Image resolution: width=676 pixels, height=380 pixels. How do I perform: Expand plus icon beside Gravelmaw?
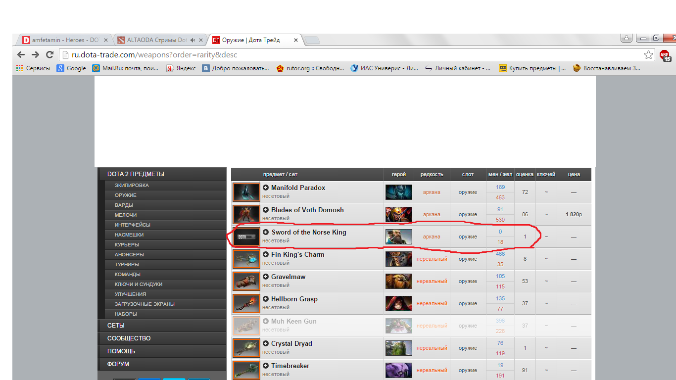(266, 277)
